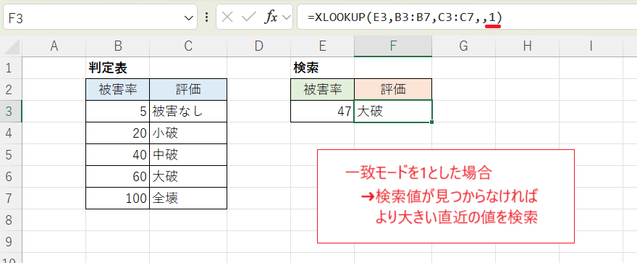Select row 1 header
The image size is (637, 263).
[11, 68]
